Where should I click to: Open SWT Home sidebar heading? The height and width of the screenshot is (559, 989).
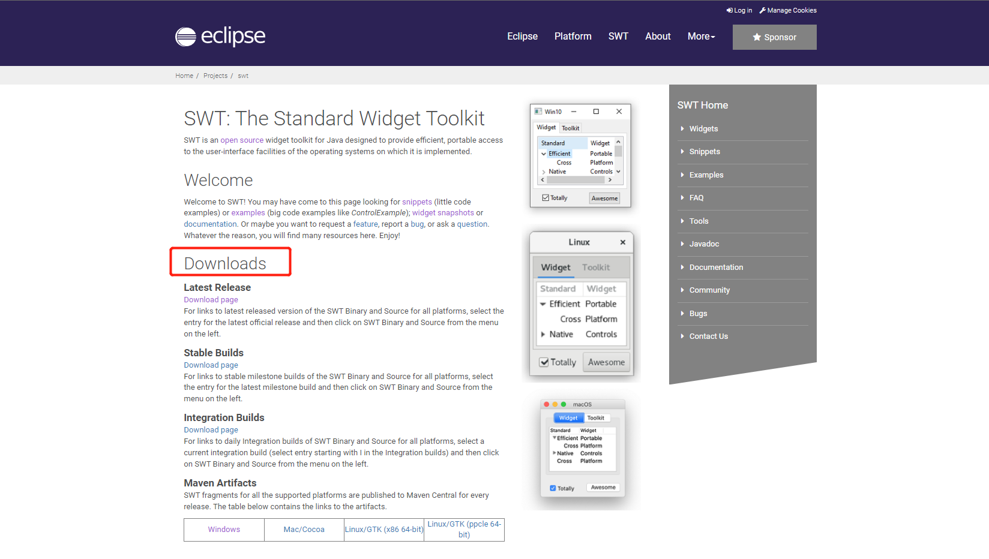tap(702, 106)
